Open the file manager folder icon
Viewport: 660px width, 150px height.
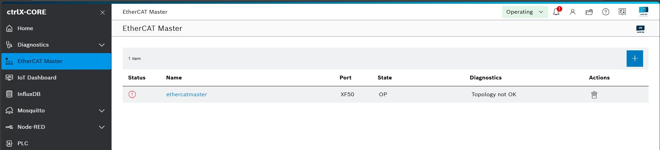[x=589, y=12]
